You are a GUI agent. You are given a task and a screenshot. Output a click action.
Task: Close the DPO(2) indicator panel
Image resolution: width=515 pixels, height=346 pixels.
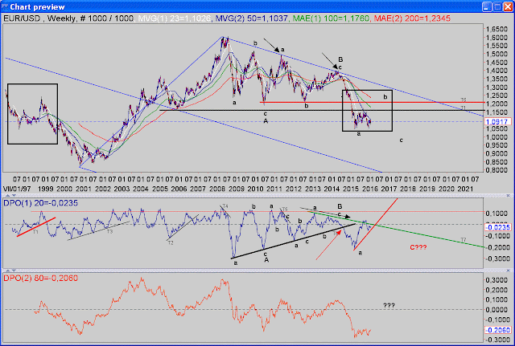508,271
